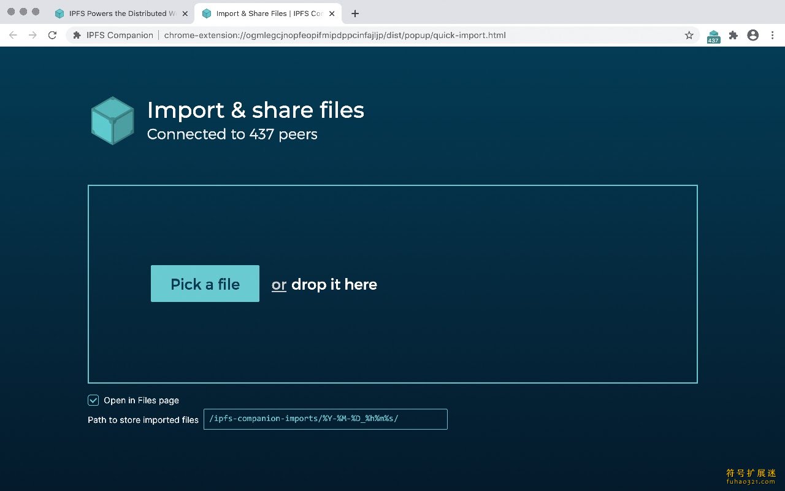
Task: Click the cube favicon on the Import & Share Files tab
Action: (207, 14)
